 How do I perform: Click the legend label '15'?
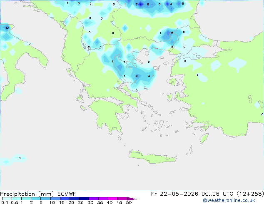[62, 202]
